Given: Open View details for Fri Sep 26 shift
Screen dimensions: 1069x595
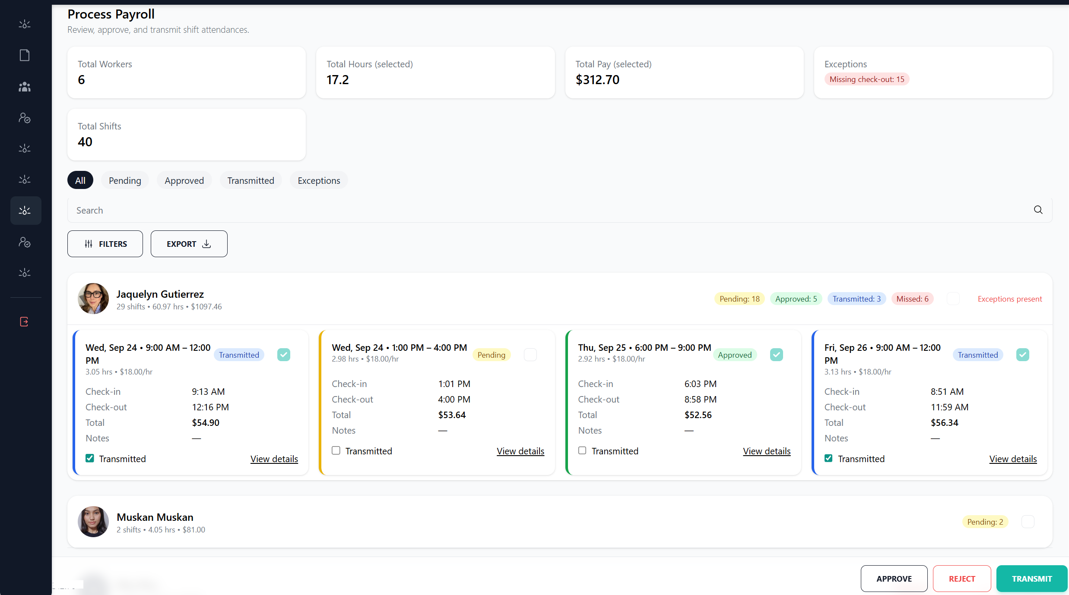Looking at the screenshot, I should click(1012, 459).
